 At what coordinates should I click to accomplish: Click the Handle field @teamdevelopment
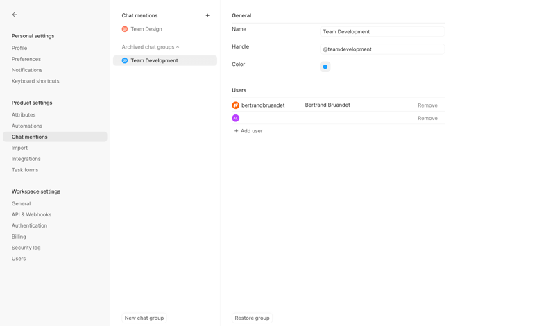382,49
